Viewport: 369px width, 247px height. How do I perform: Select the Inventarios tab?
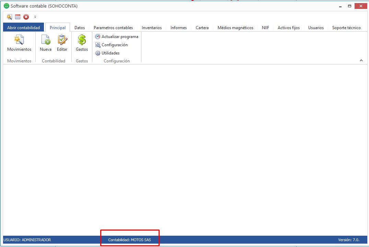152,28
